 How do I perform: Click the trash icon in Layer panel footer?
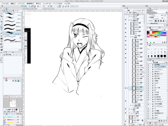[x=144, y=125]
